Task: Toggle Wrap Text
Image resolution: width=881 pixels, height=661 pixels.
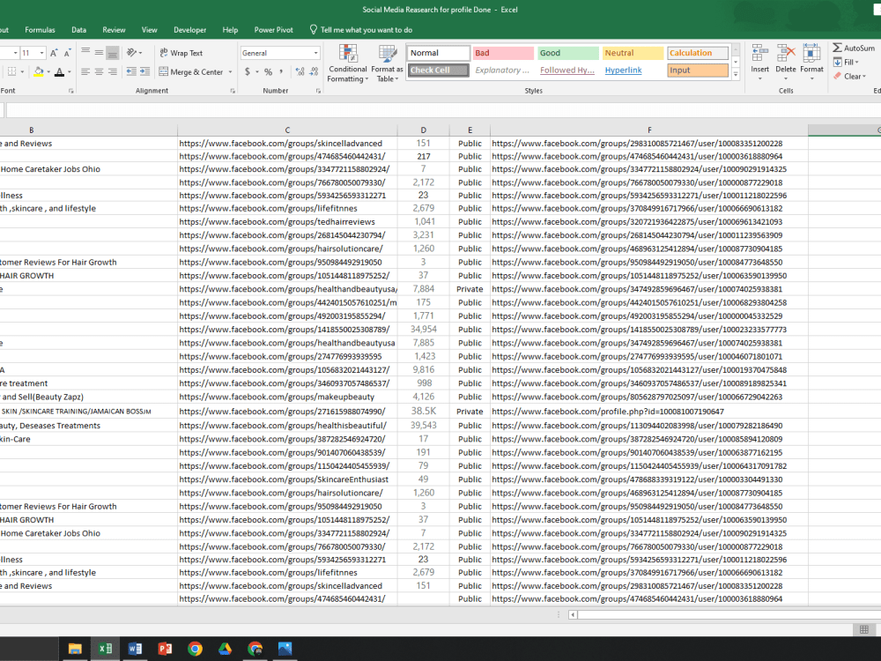Action: [181, 53]
